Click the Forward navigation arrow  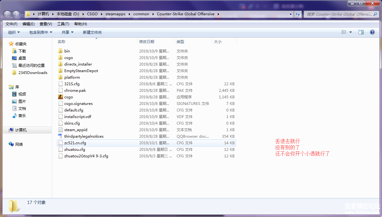(16, 14)
